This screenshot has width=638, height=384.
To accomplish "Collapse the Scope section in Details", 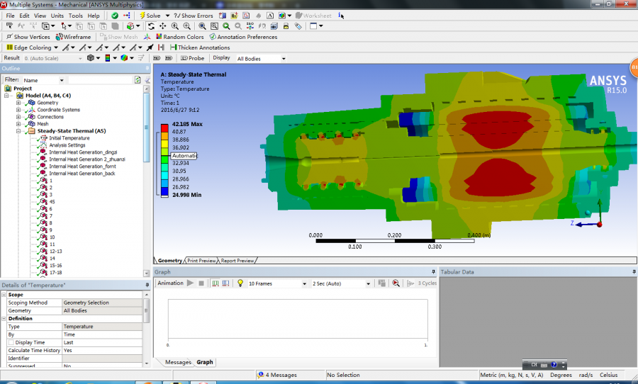I will coord(4,295).
